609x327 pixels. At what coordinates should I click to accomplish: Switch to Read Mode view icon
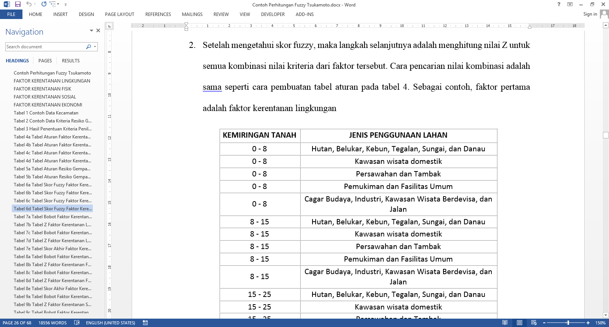click(505, 323)
